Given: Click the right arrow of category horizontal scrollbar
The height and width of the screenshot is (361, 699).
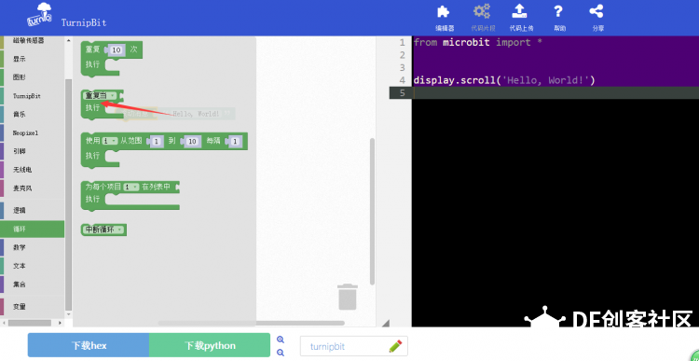Looking at the screenshot, I should point(62,322).
